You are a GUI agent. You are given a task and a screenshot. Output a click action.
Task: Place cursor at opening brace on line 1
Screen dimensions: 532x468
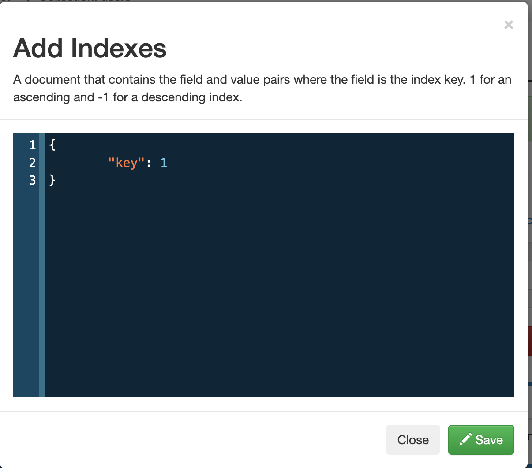coord(52,145)
